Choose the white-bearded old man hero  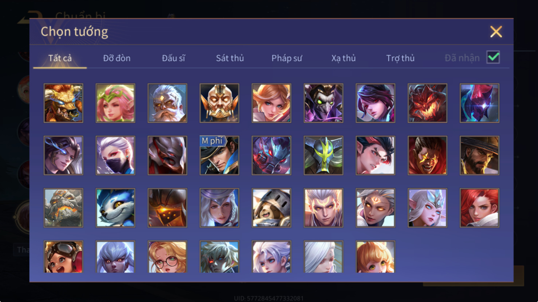168,103
